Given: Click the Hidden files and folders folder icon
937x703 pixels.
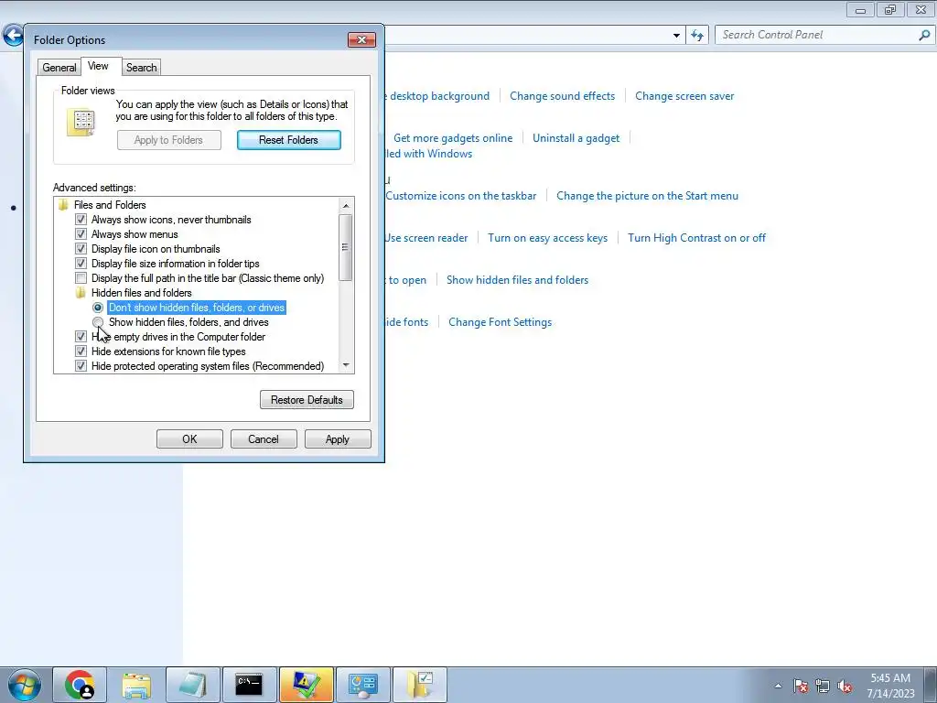Looking at the screenshot, I should coord(81,293).
